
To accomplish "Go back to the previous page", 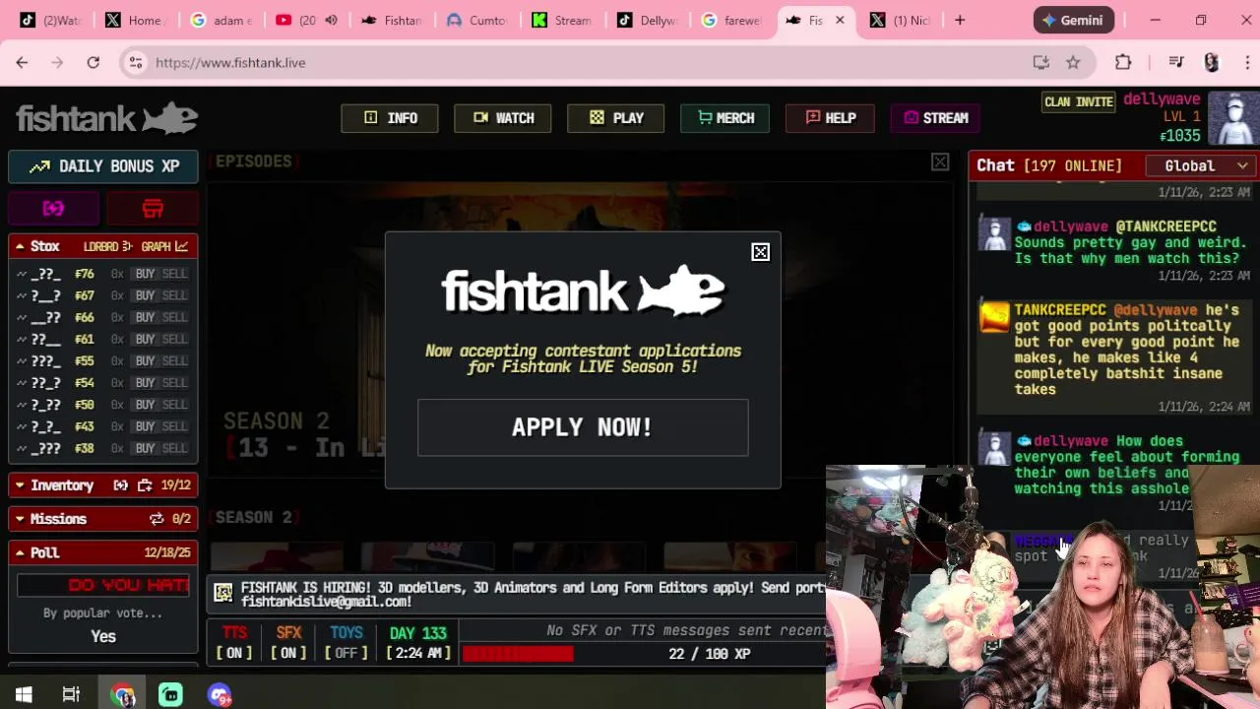I will click(22, 62).
